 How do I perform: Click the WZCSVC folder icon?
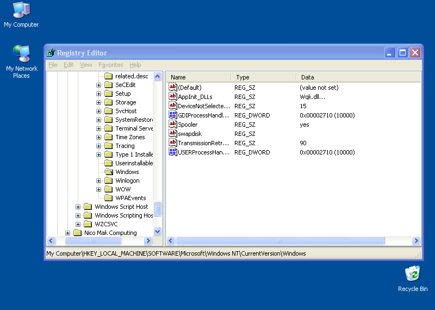[88, 224]
